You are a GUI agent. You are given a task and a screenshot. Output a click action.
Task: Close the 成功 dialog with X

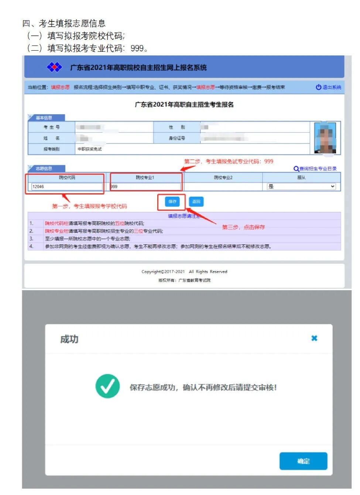coord(314,338)
